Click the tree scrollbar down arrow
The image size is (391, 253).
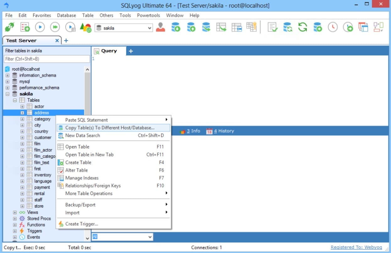[87, 238]
